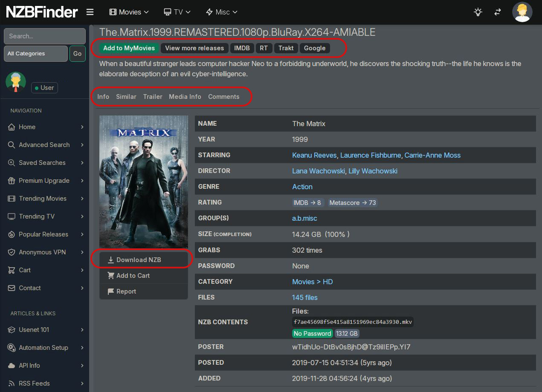Open the Trakt link button
The height and width of the screenshot is (392, 542).
pyautogui.click(x=286, y=48)
